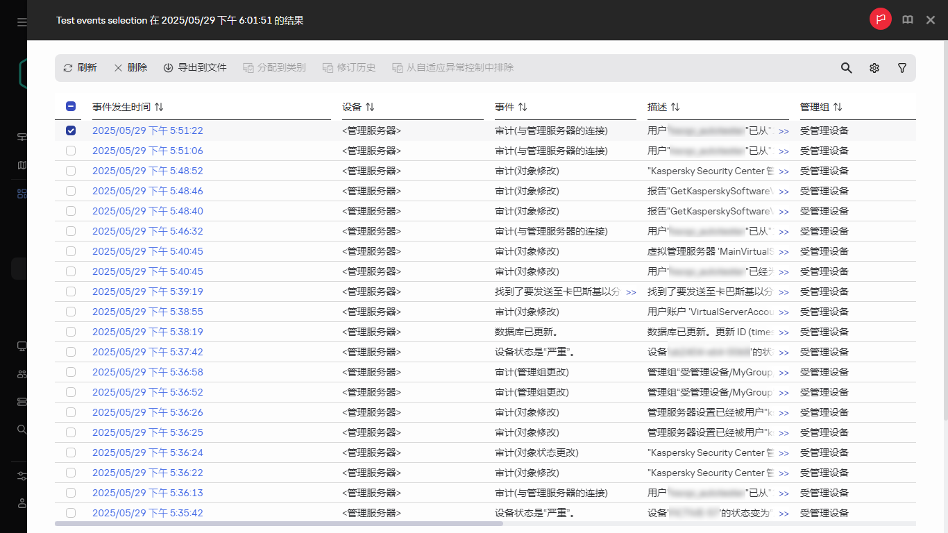
Task: Sort by device (设备) column arrows
Action: coord(370,107)
